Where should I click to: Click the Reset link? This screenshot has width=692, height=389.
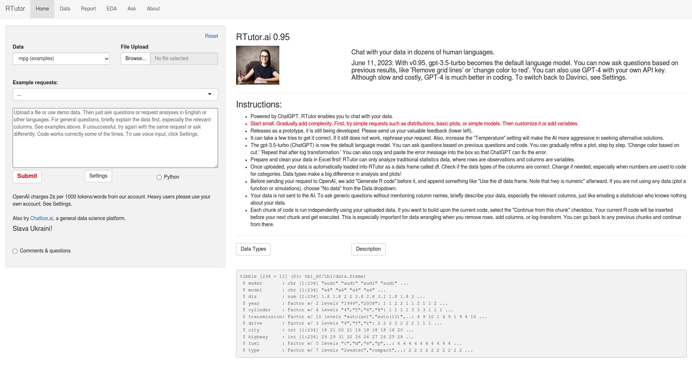click(211, 36)
